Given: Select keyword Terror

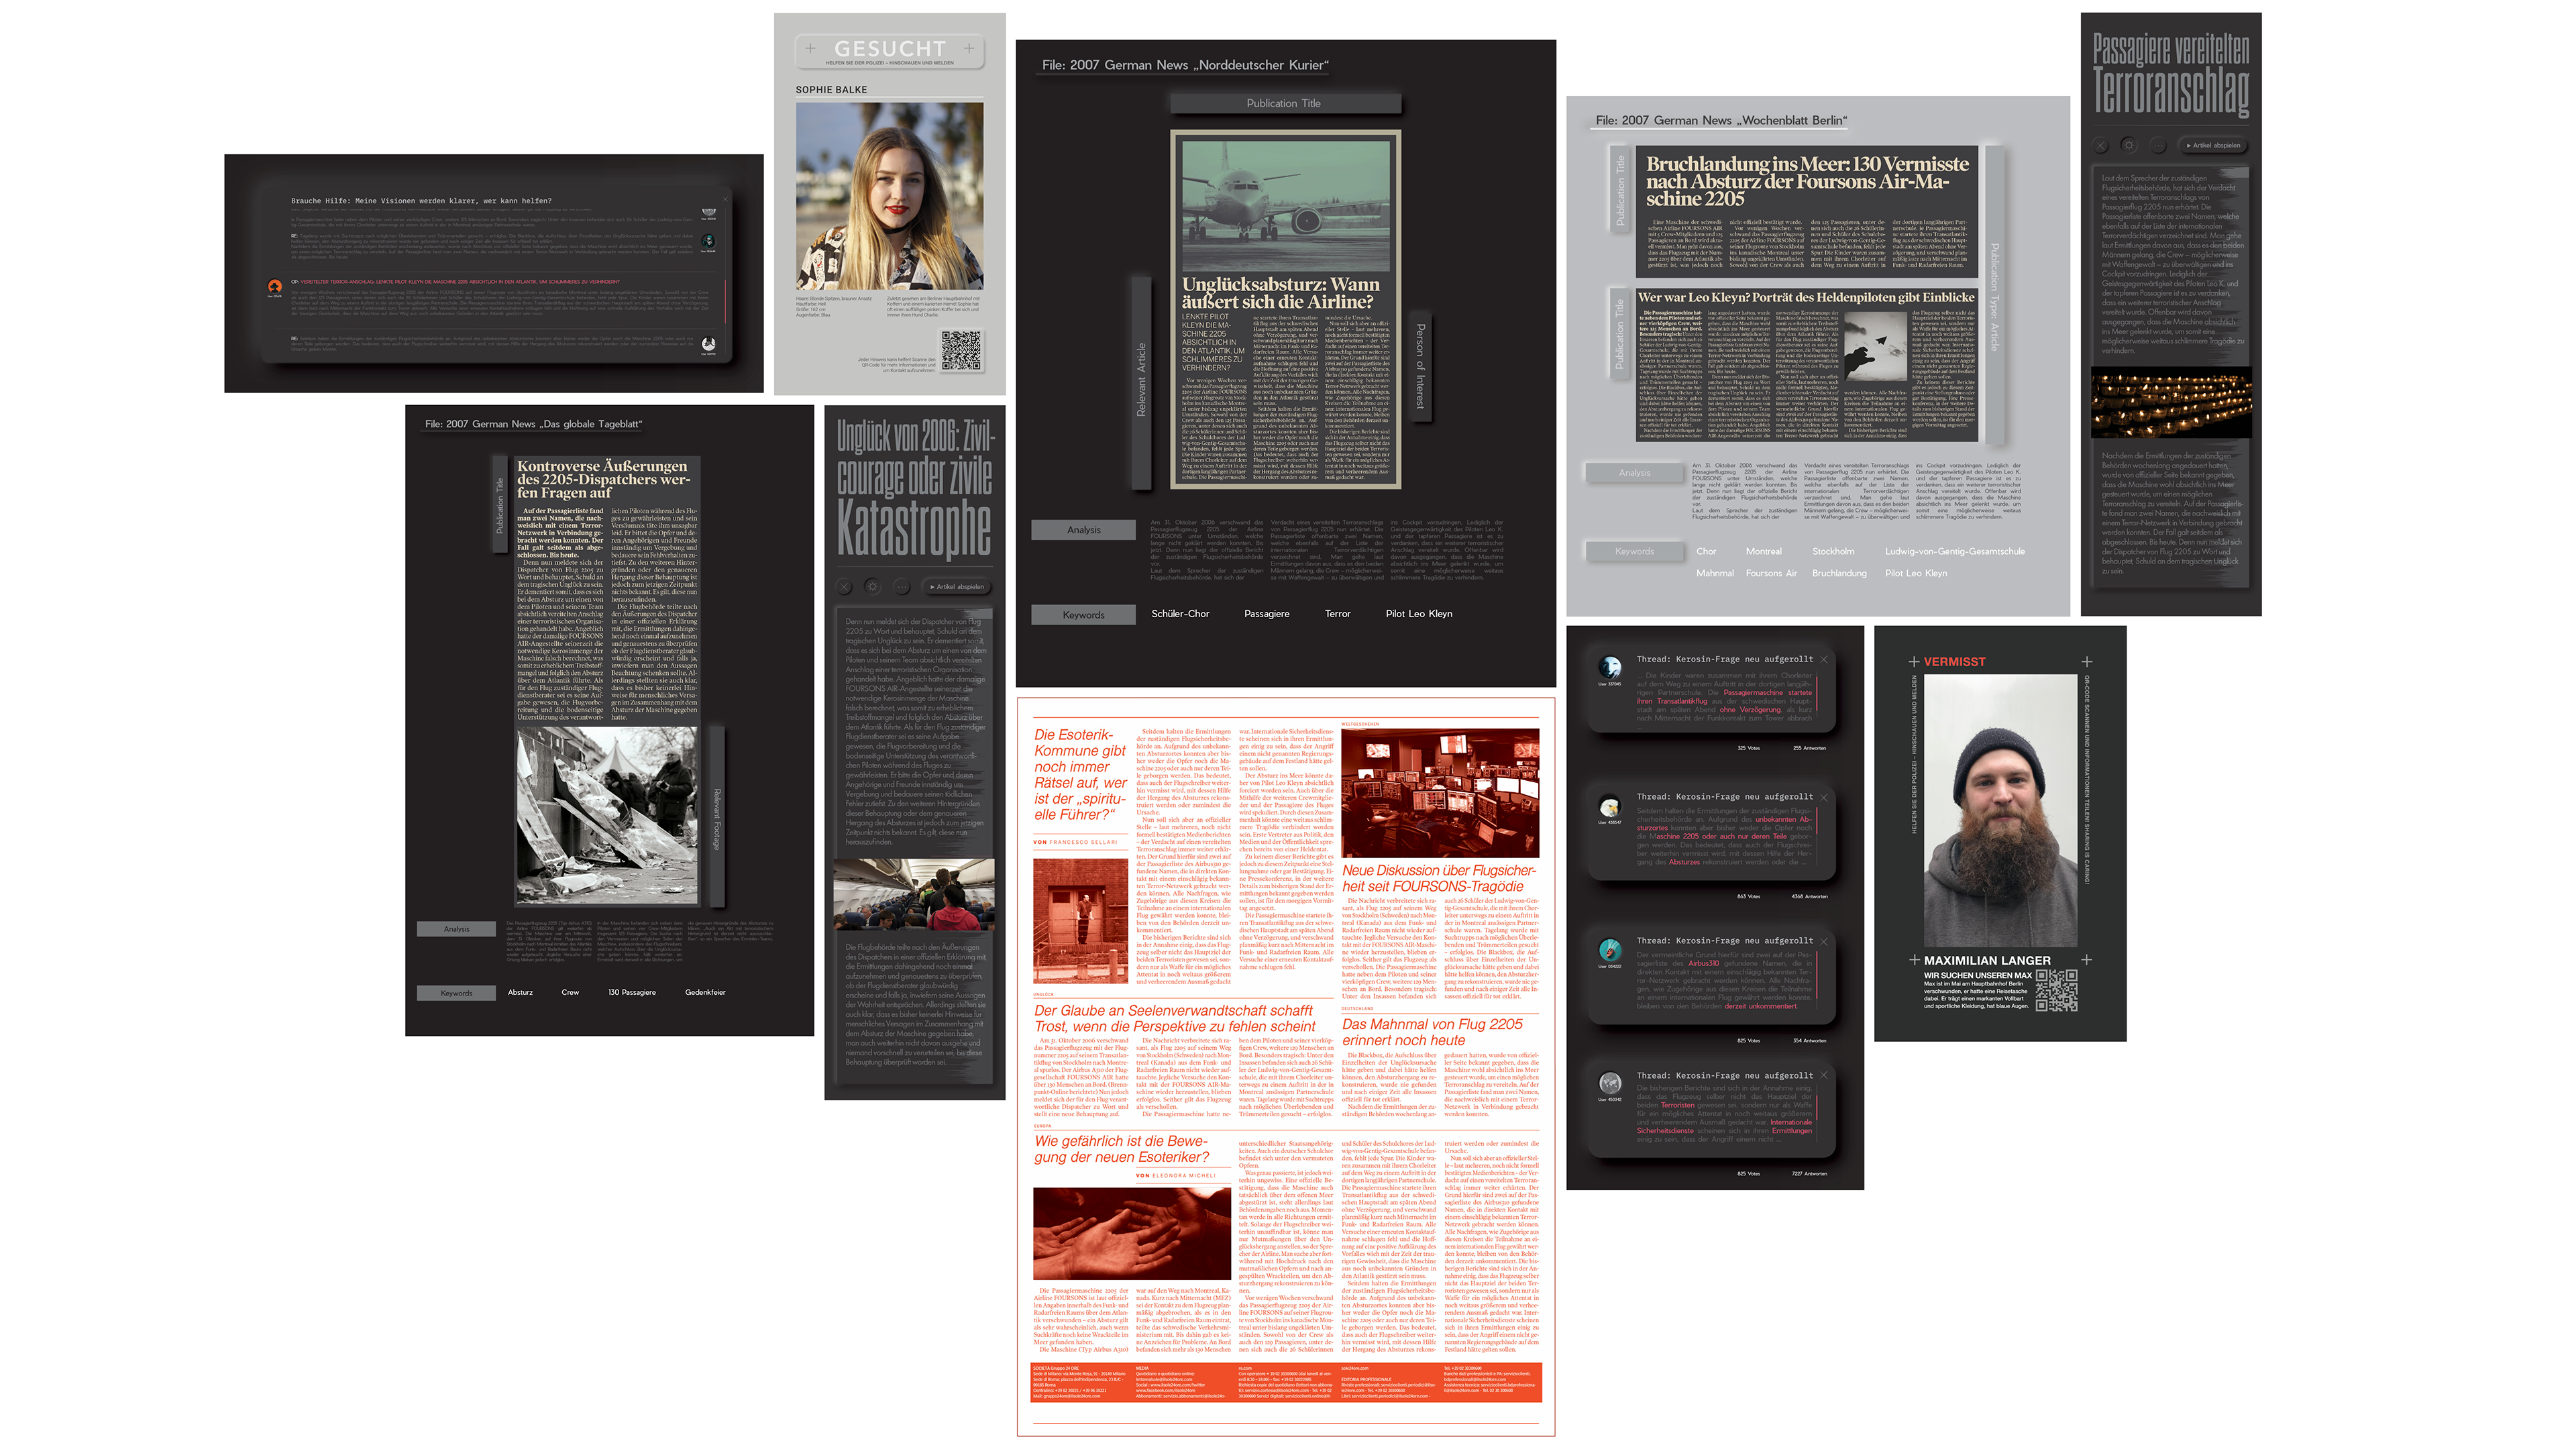Looking at the screenshot, I should click(1337, 614).
